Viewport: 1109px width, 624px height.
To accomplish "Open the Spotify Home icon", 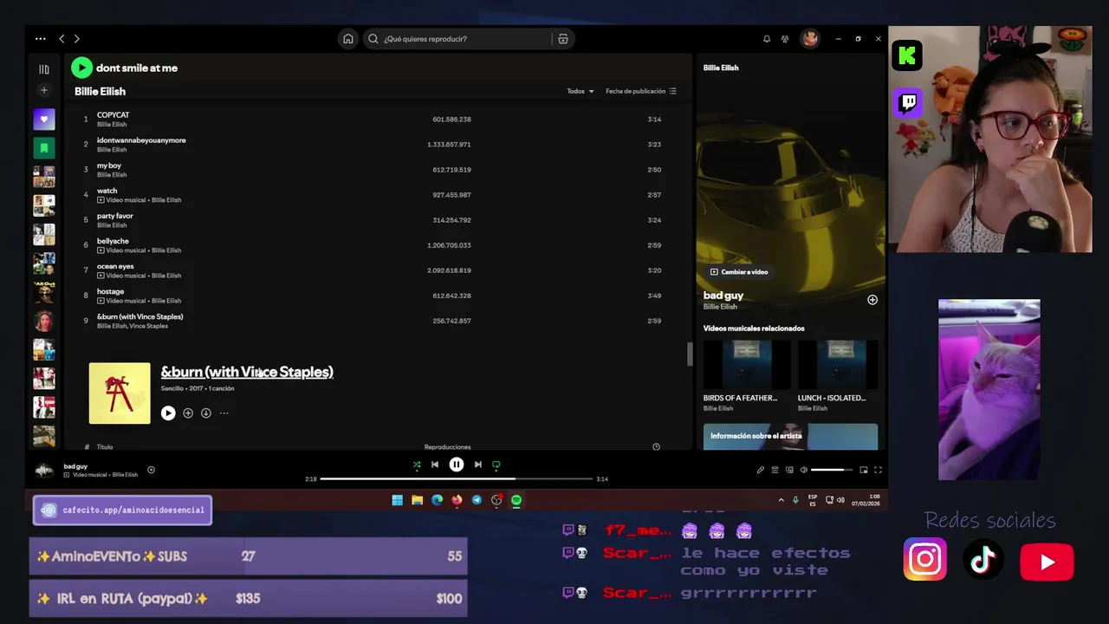I will [x=347, y=39].
